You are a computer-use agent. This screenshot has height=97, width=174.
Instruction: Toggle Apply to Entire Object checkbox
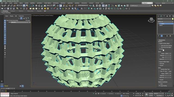point(159,44)
